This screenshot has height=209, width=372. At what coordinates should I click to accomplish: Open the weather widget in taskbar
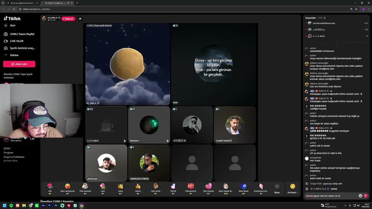(328, 206)
